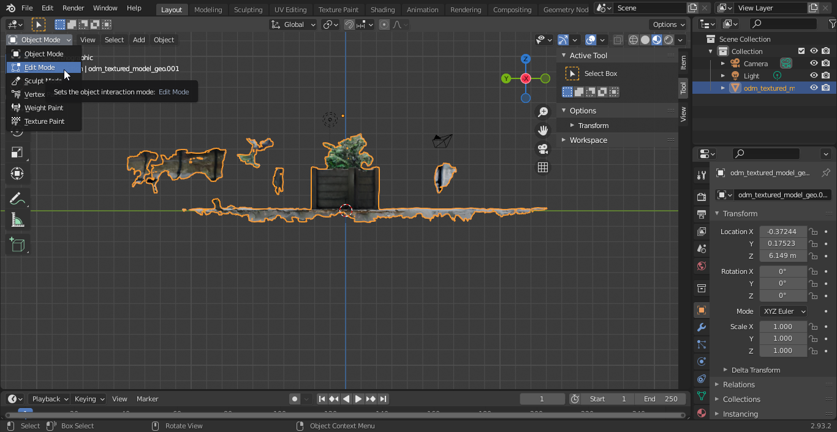Choose Edit Mode from mode list
837x432 pixels.
pyautogui.click(x=40, y=67)
